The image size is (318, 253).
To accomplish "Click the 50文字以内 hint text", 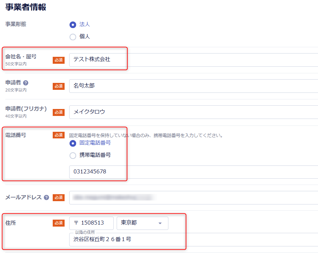I will [x=16, y=64].
